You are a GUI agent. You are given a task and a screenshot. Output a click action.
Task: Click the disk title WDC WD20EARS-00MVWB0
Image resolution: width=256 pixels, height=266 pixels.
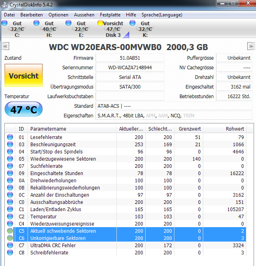105,47
